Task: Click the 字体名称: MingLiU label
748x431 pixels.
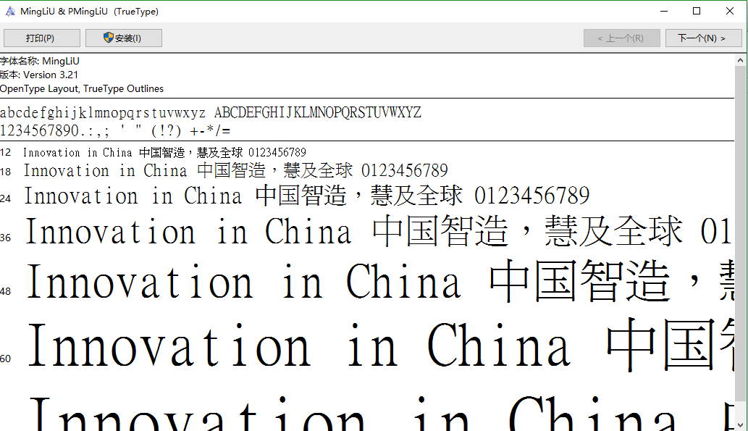Action: pos(38,61)
